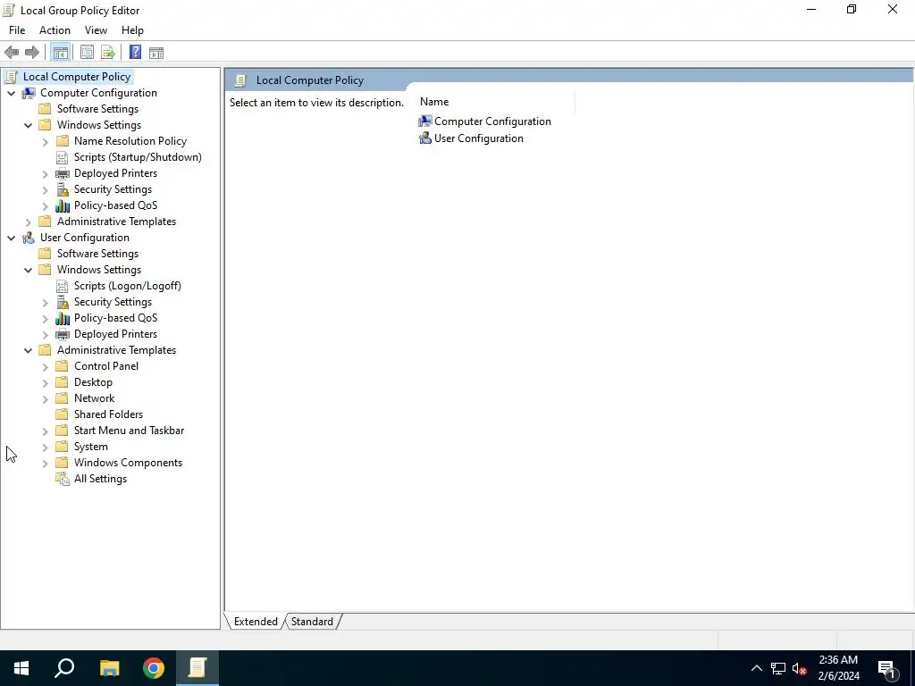Open the View menu
This screenshot has width=915, height=686.
(96, 30)
